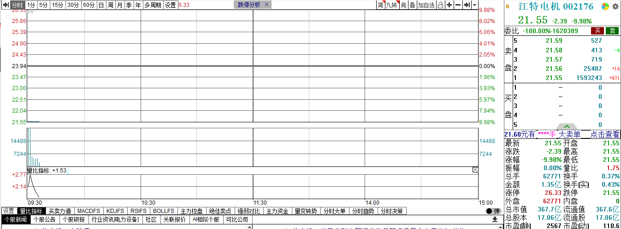Screen dimensions: 621x229
Task: Toggle the 弹 popup button
Action: coord(493,211)
